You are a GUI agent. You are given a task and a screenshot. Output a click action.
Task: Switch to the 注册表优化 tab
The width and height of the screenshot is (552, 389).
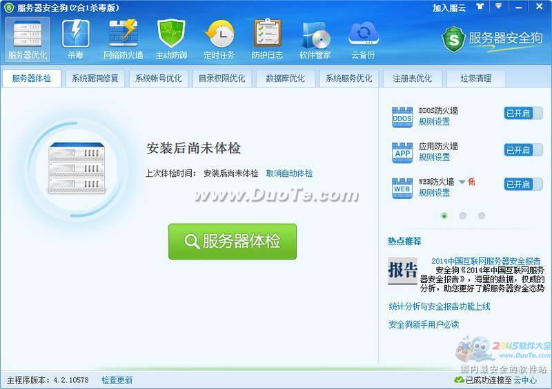pos(412,78)
